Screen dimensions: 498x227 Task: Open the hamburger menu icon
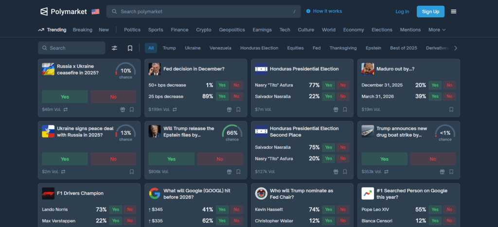(454, 11)
